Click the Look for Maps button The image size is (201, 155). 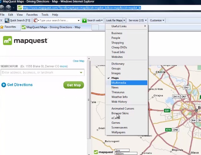(114, 20)
